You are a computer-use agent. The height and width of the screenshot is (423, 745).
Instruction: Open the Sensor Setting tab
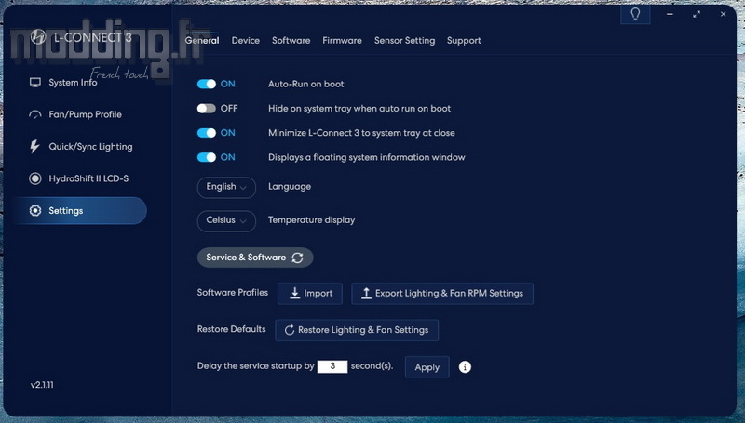pyautogui.click(x=404, y=41)
